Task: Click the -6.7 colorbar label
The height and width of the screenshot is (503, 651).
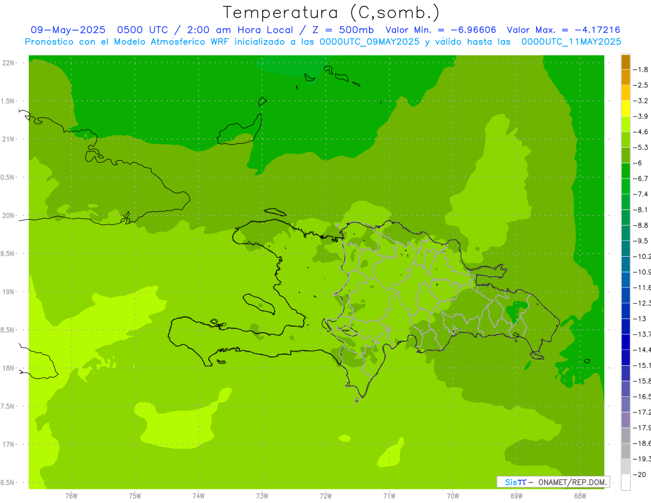Action: click(x=641, y=179)
